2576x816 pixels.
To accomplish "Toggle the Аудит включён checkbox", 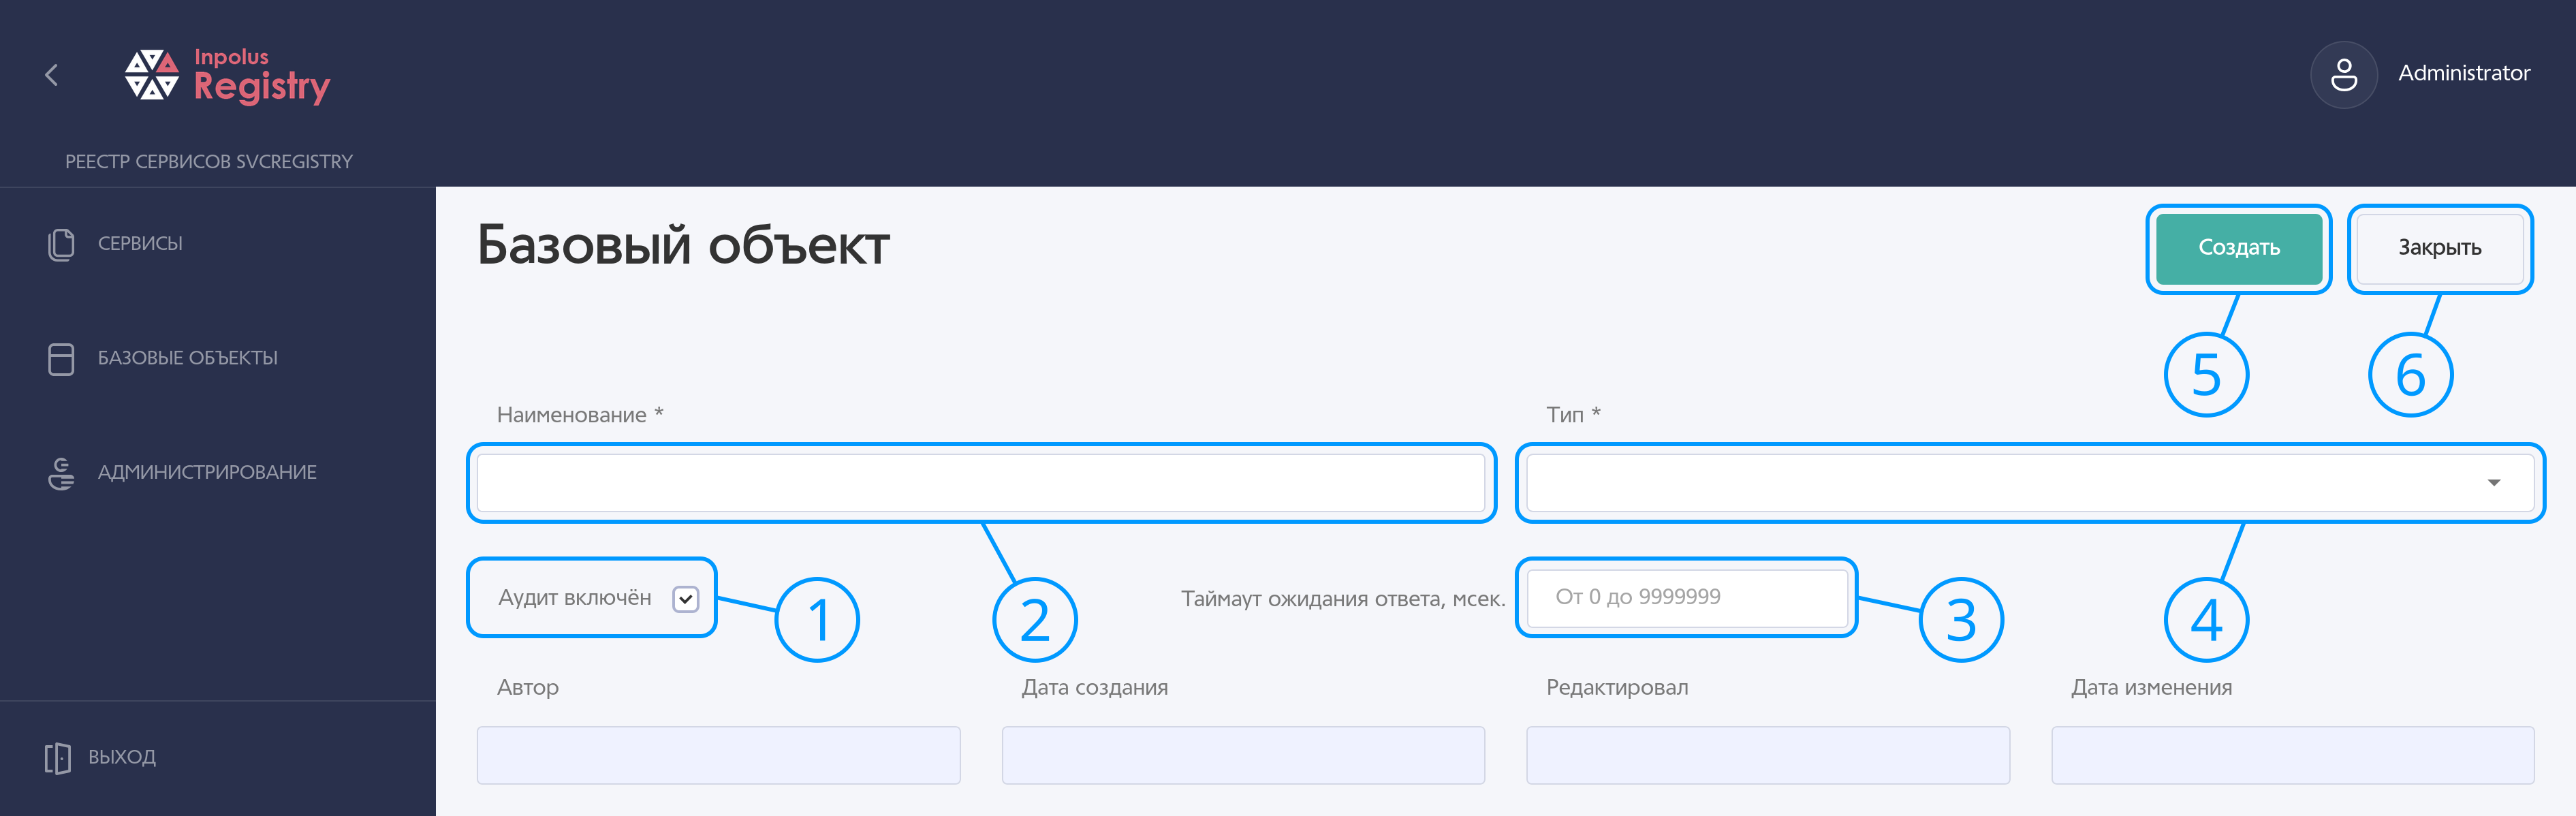I will [685, 599].
